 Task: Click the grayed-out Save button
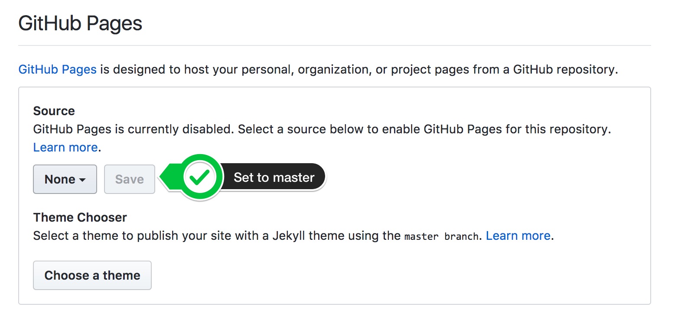[x=130, y=179]
